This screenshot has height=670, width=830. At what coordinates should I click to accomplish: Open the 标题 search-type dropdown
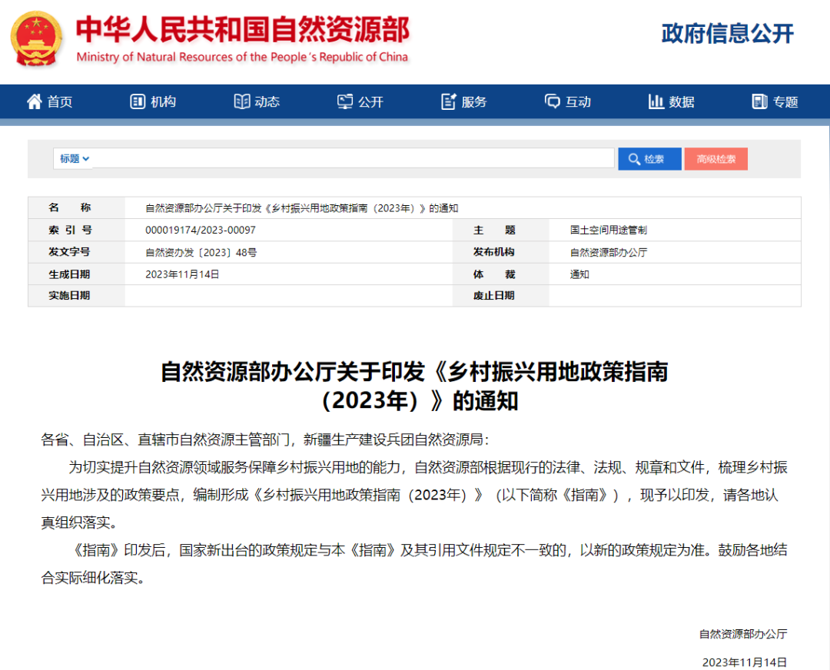coord(75,159)
